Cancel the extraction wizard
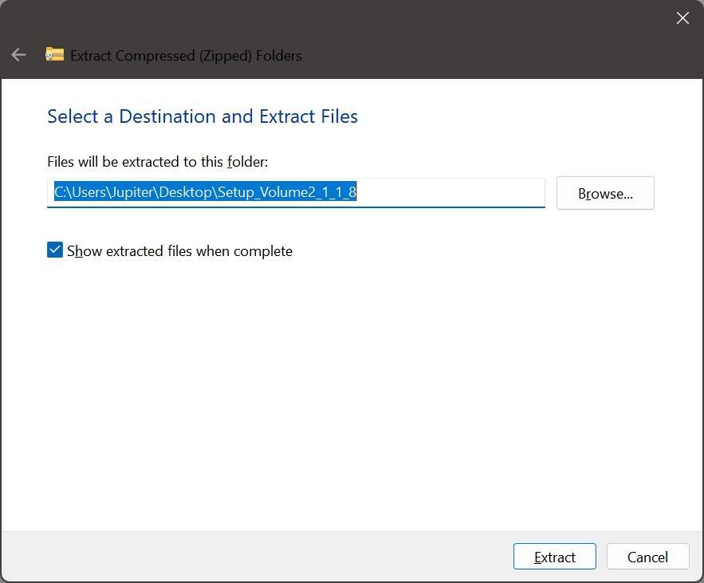Viewport: 704px width, 583px height. (x=647, y=557)
